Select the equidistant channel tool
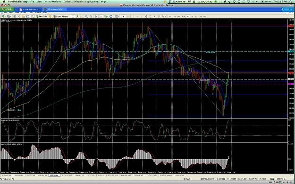 pyautogui.click(x=146, y=16)
